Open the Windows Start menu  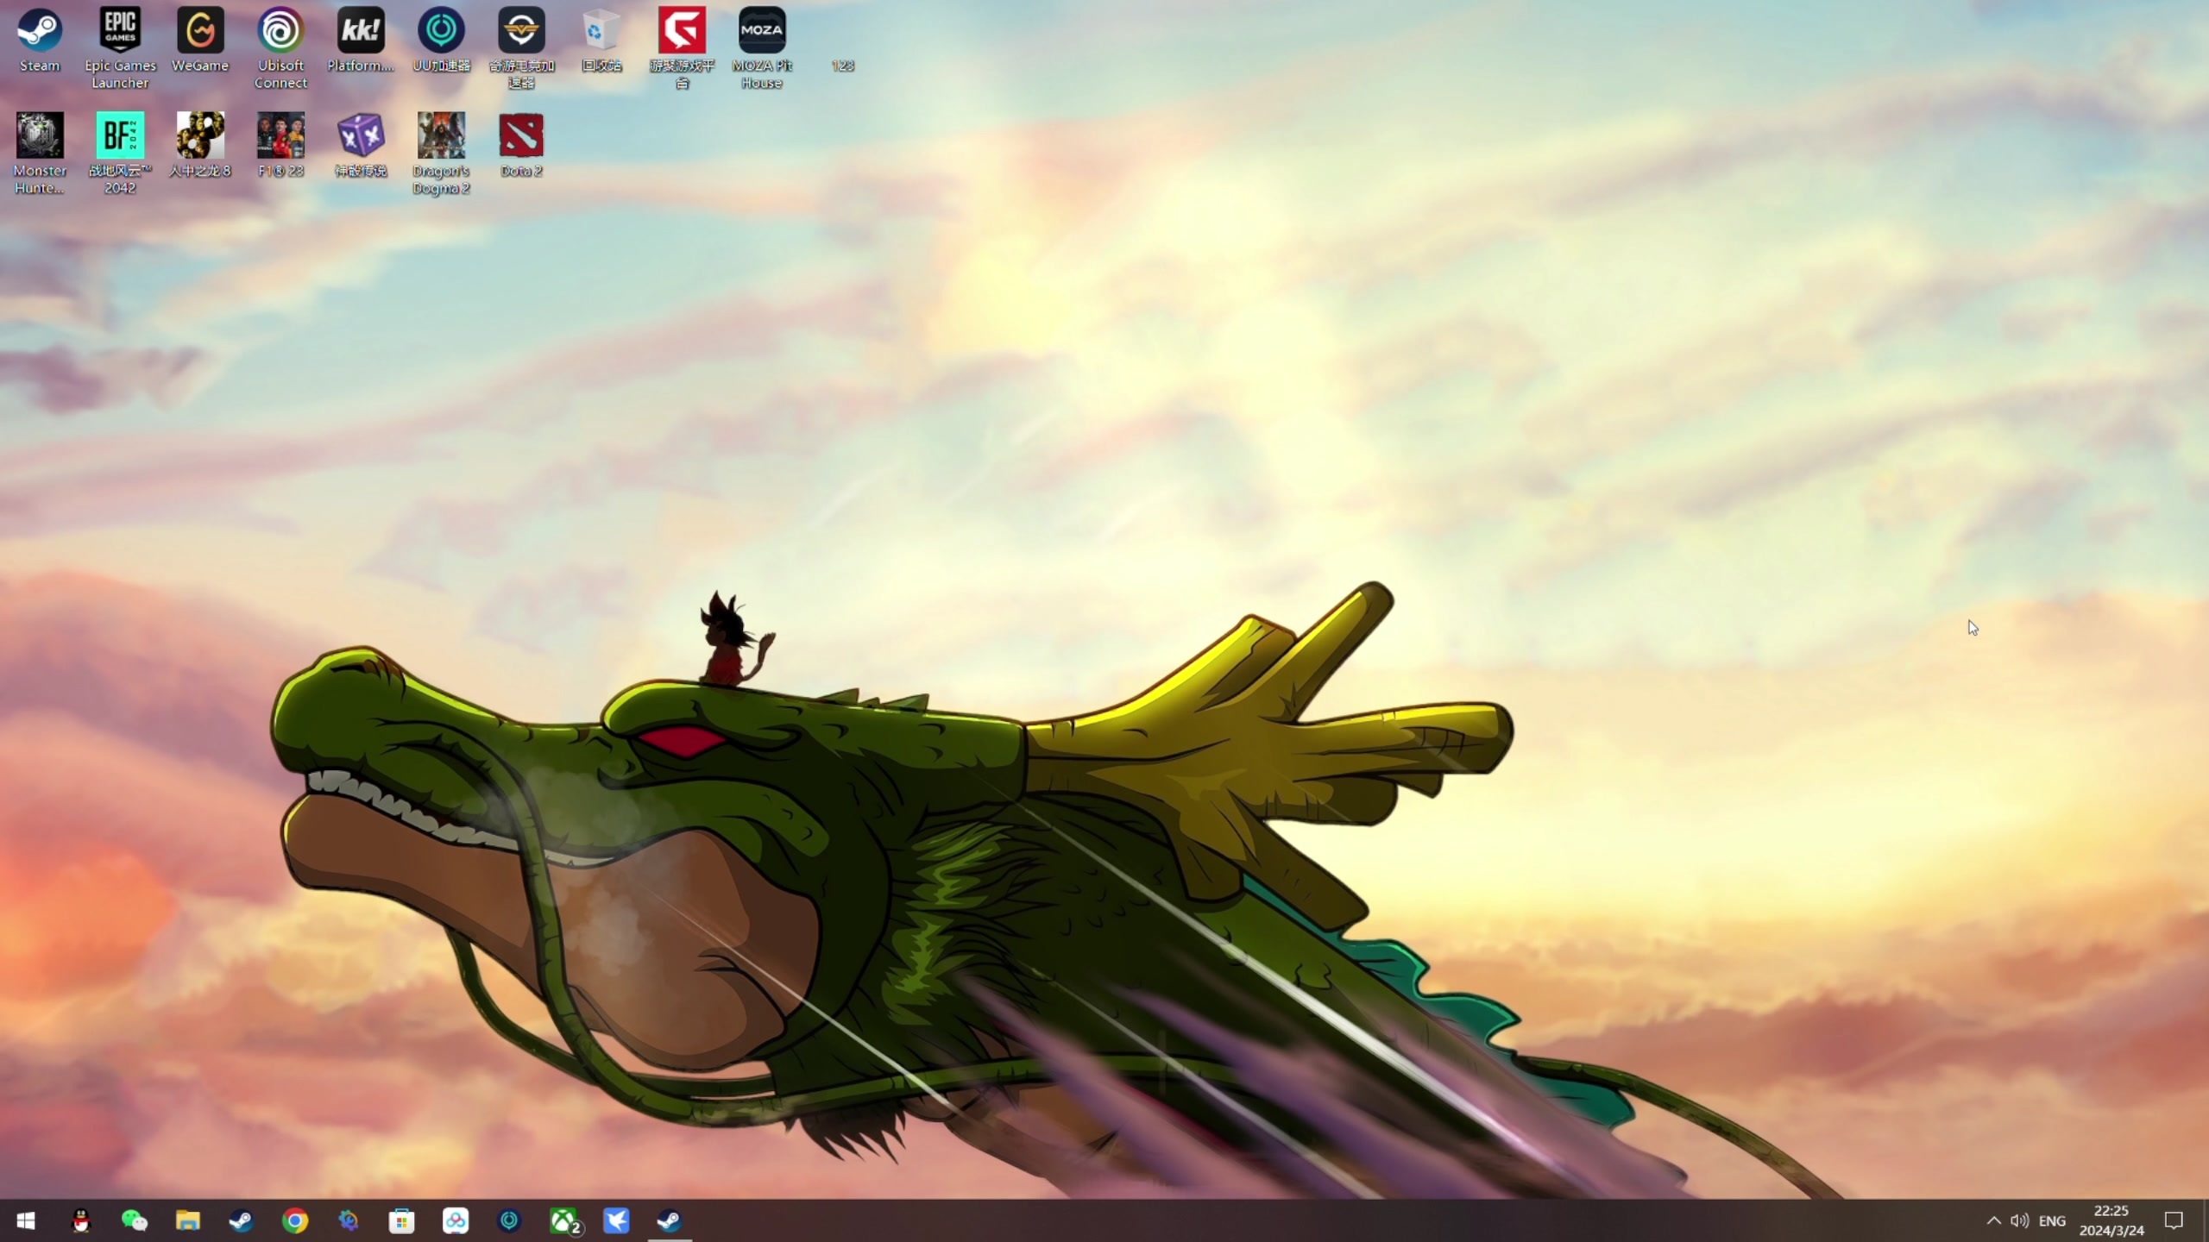click(x=26, y=1220)
